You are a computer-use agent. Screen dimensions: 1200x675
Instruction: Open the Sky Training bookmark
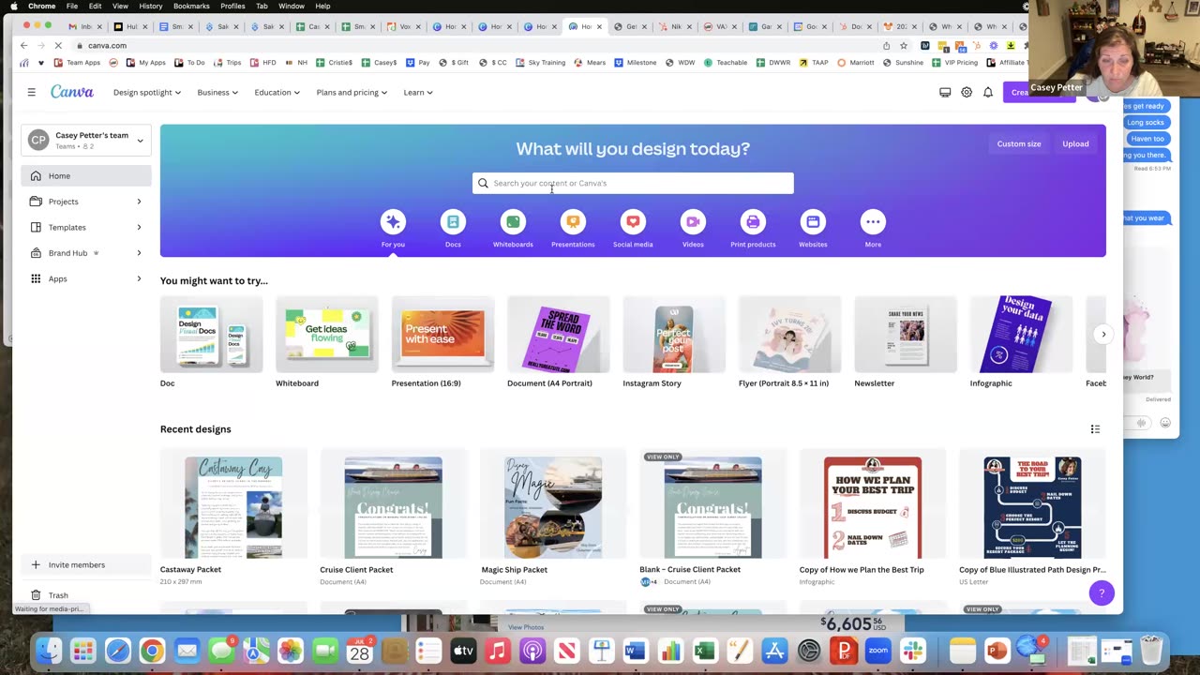pos(540,63)
